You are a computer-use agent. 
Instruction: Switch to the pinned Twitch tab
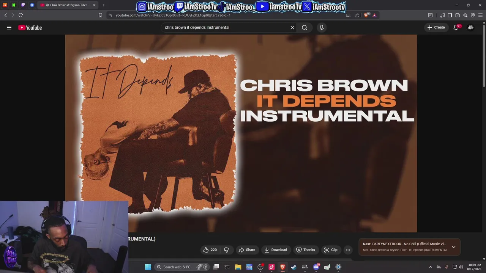pyautogui.click(x=23, y=5)
